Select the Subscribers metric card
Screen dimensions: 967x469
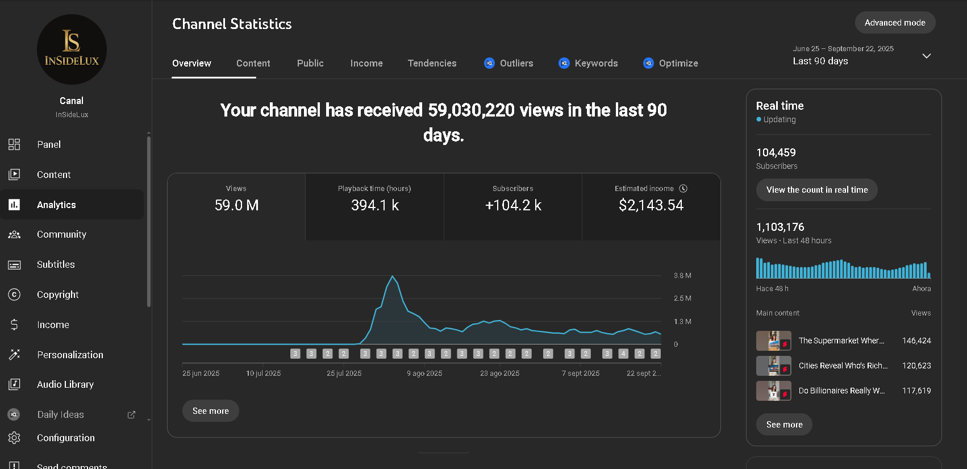coord(513,206)
